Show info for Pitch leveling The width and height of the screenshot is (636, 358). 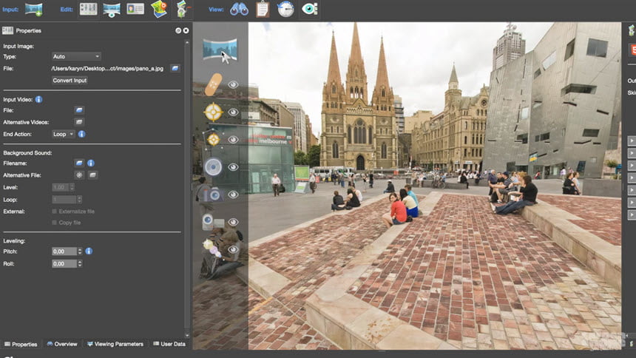[89, 251]
